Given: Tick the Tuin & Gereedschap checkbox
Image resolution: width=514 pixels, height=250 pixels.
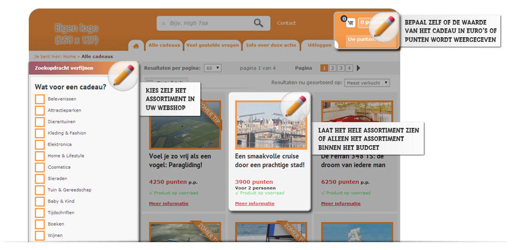Looking at the screenshot, I should tap(40, 190).
